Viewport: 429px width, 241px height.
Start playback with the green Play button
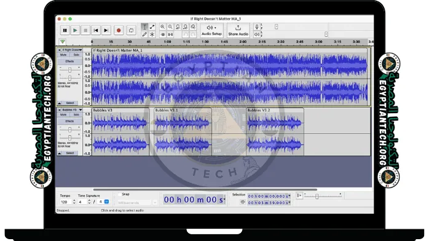[x=75, y=30]
